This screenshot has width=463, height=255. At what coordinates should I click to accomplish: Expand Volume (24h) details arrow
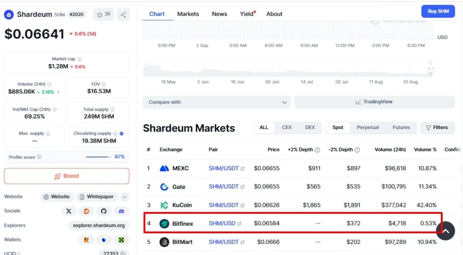[58, 92]
